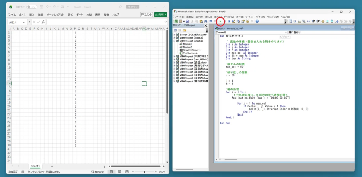Click the コメント (Comments) button in Excel

coord(147,14)
